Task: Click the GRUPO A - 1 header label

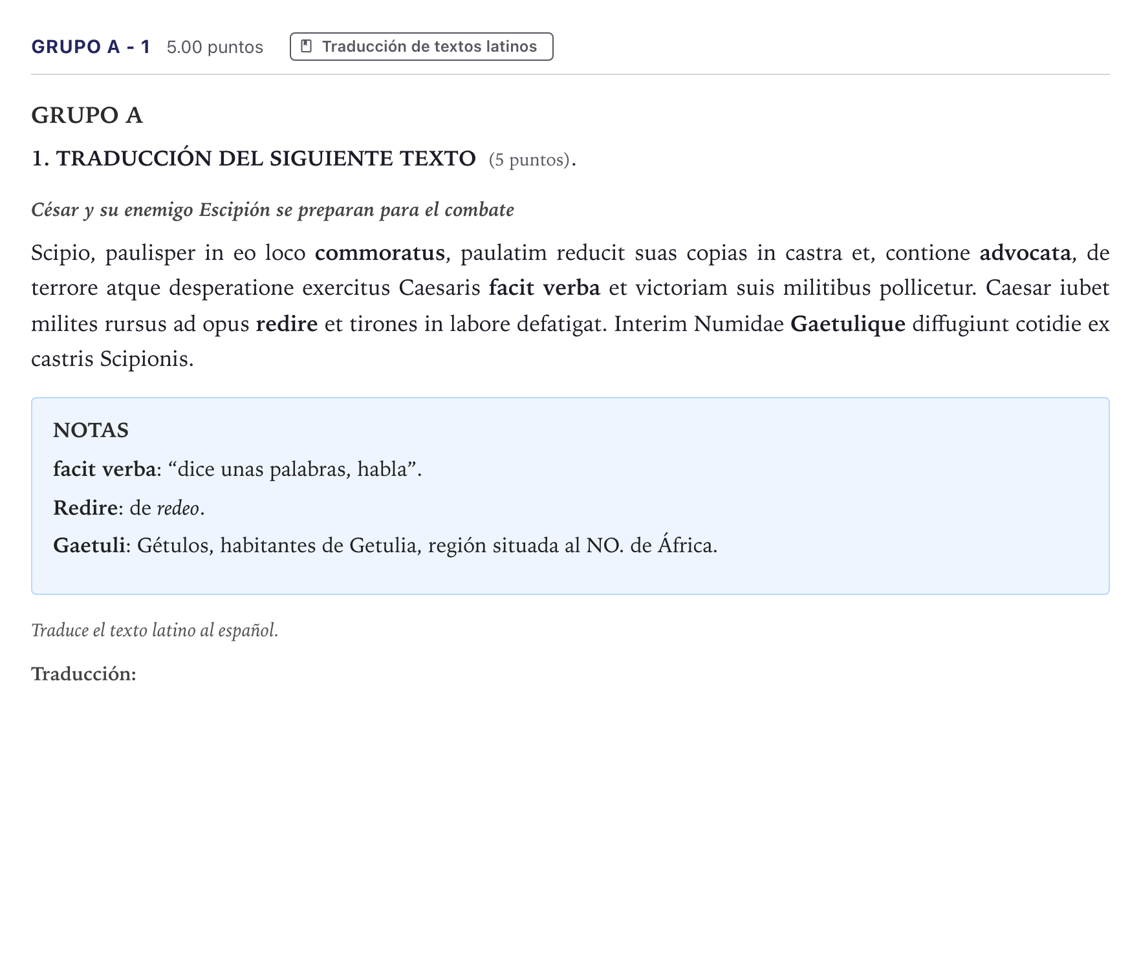Action: coord(91,47)
